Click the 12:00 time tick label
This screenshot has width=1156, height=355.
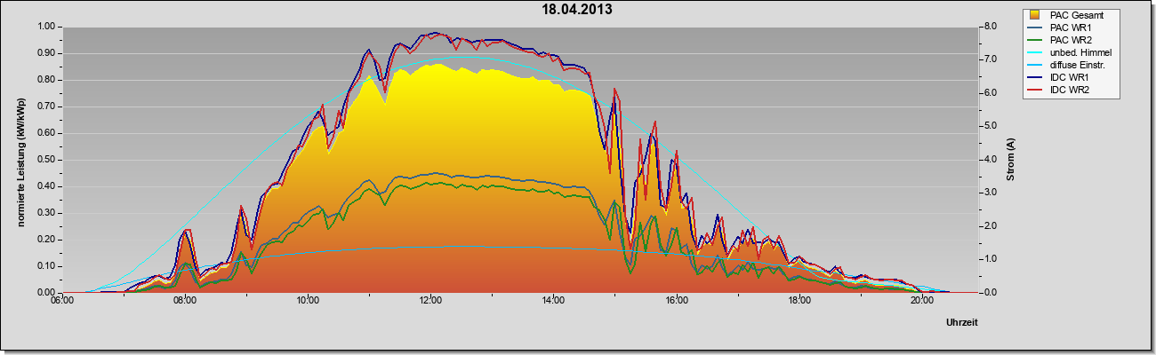430,300
